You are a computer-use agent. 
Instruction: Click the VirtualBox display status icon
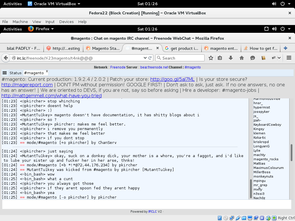click(x=250, y=218)
